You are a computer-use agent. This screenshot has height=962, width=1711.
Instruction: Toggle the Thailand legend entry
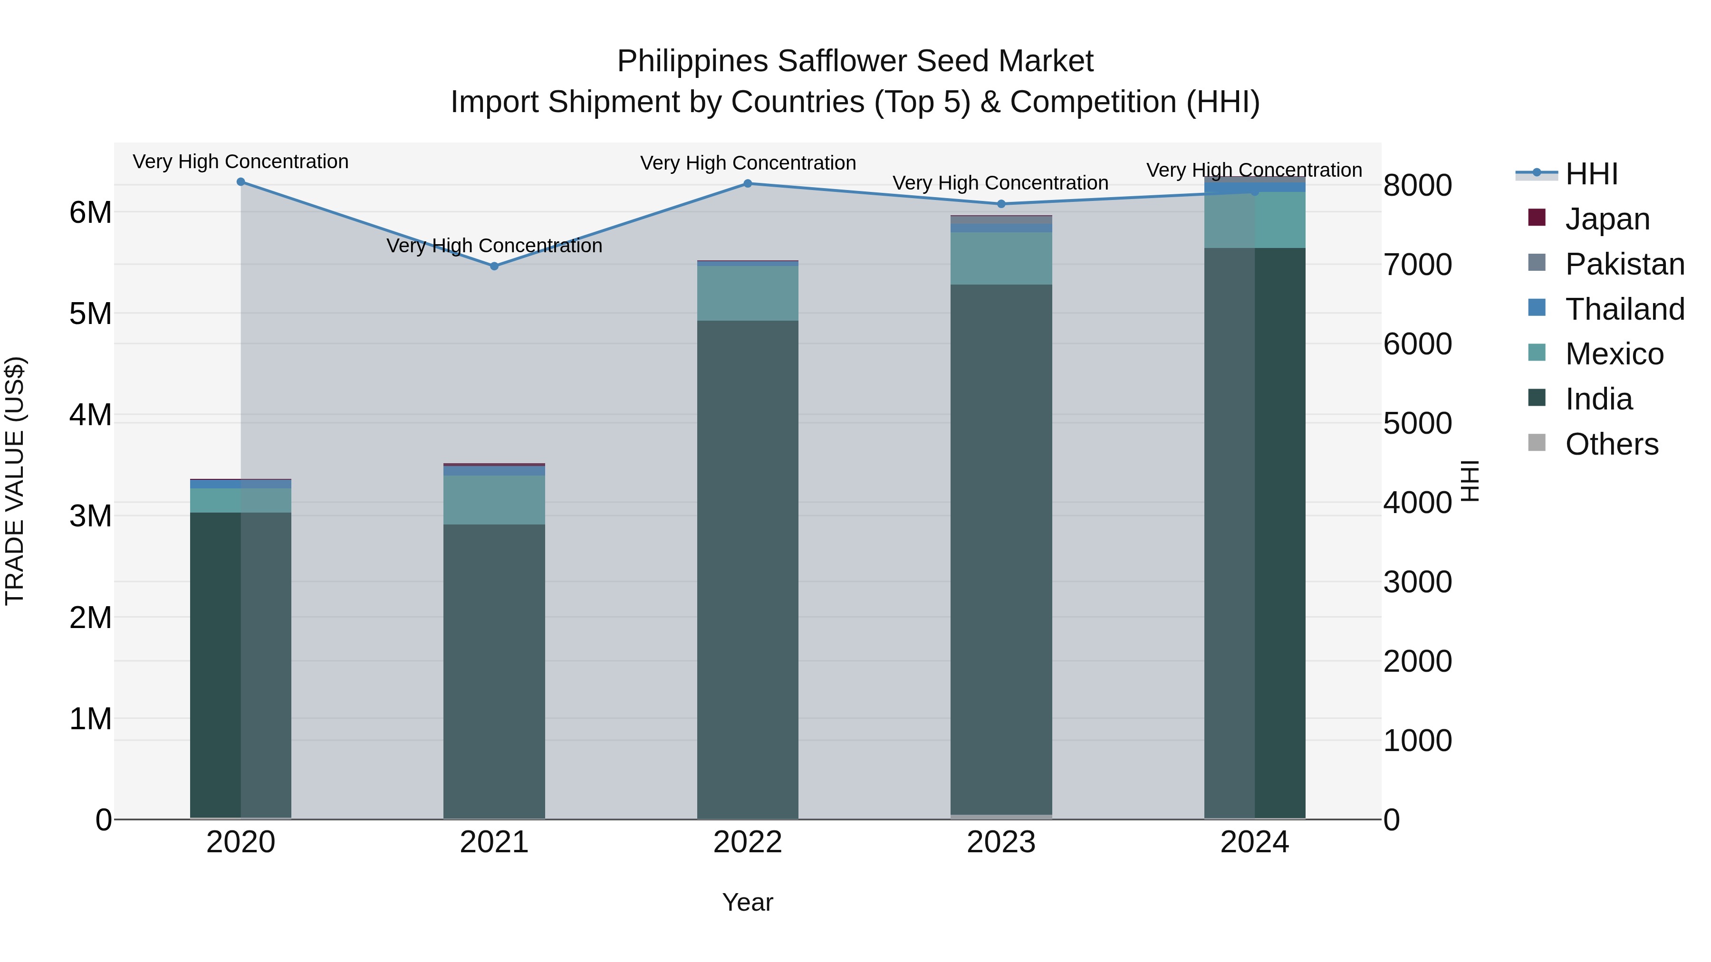point(1606,309)
